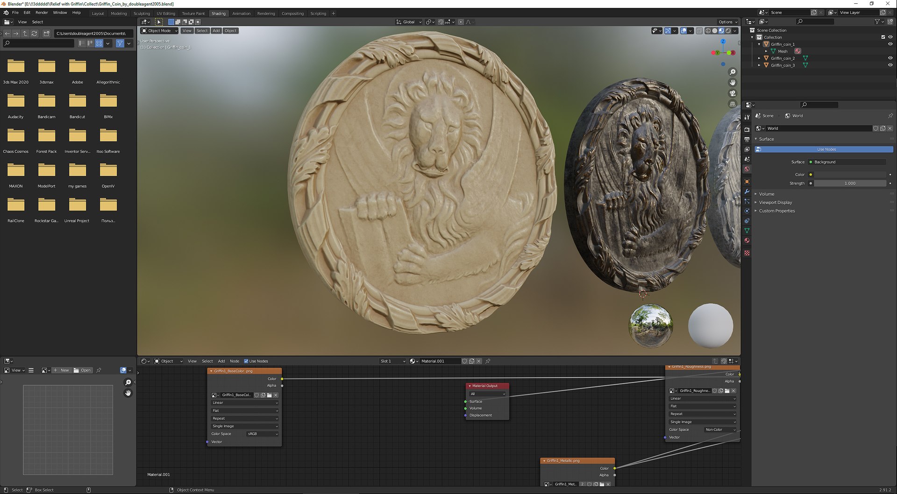Click the World Color swatch
Screen dimensions: 897x494
850,175
